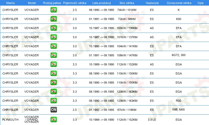
Task: Click the Marka column header
Action: tap(10, 3)
